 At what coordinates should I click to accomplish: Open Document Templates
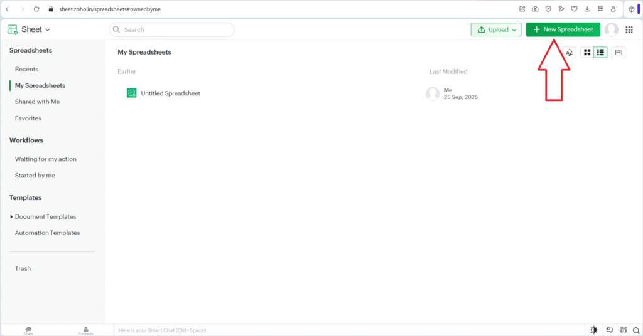tap(45, 216)
